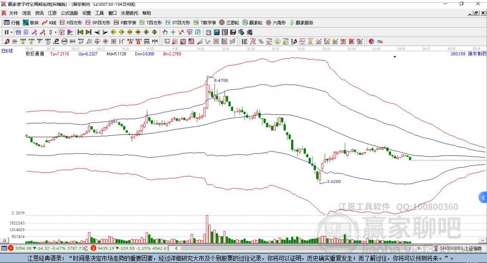Click the volume pane down-arrow at right
This screenshot has height=263, width=487.
tap(483, 240)
